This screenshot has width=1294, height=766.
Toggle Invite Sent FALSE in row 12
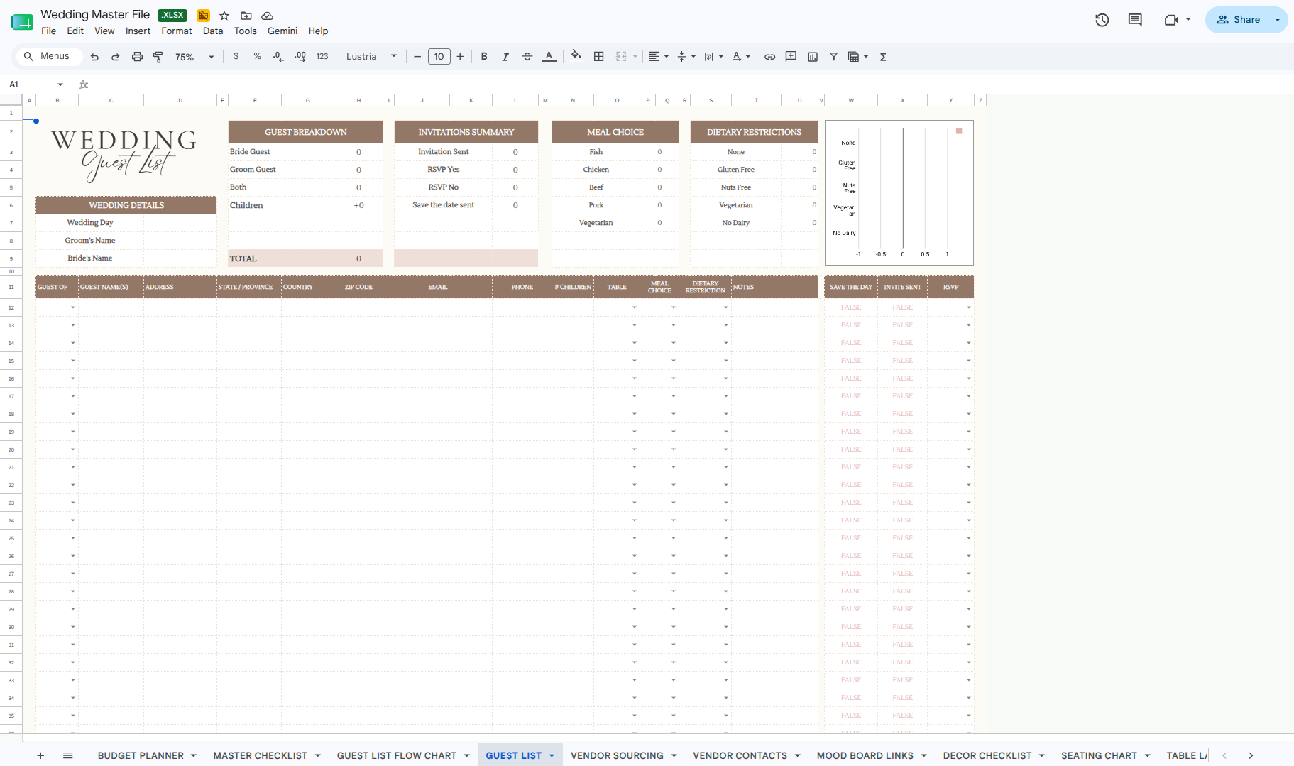click(x=903, y=307)
